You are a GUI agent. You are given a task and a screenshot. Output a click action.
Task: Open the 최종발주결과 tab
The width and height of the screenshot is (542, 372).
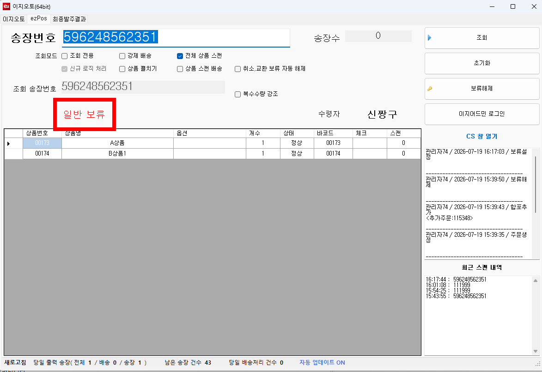pos(69,19)
